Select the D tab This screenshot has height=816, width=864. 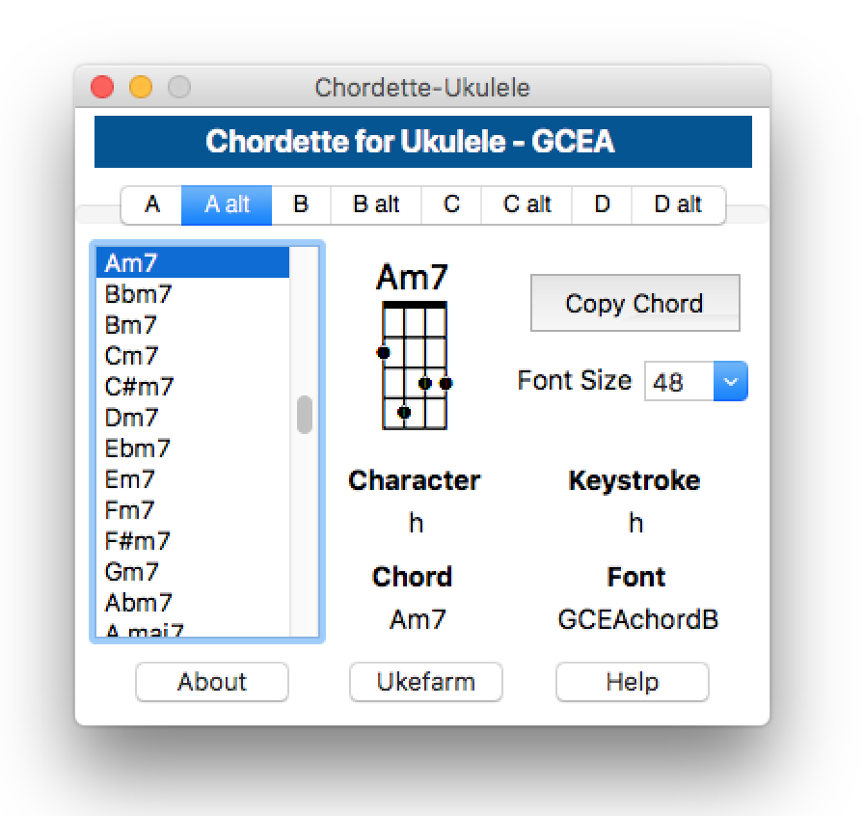(602, 204)
